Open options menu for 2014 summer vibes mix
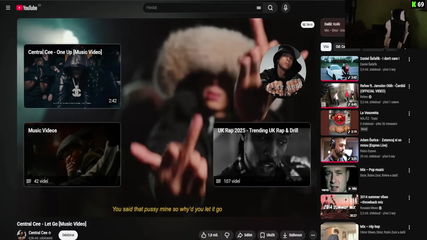This screenshot has width=427, height=240. tap(409, 197)
